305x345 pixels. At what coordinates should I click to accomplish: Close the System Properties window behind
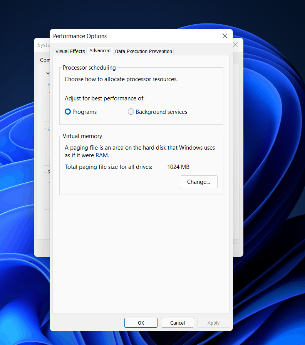click(236, 45)
